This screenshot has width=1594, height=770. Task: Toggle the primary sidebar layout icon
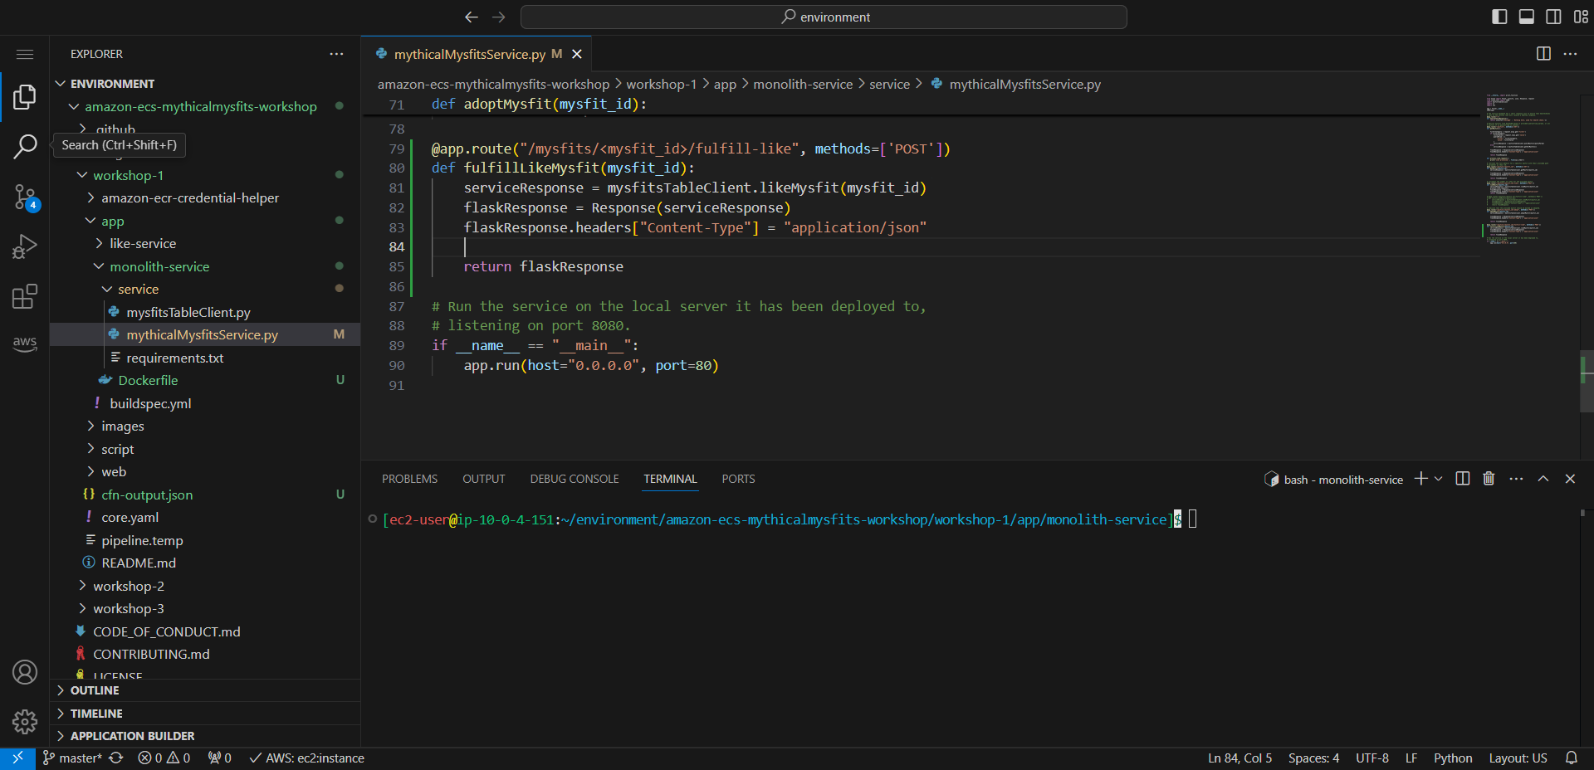tap(1499, 17)
